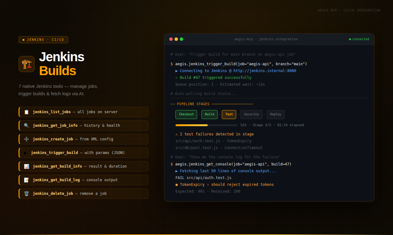This screenshot has width=393, height=235.
Task: Select the active Test pipeline stage
Action: pyautogui.click(x=229, y=114)
